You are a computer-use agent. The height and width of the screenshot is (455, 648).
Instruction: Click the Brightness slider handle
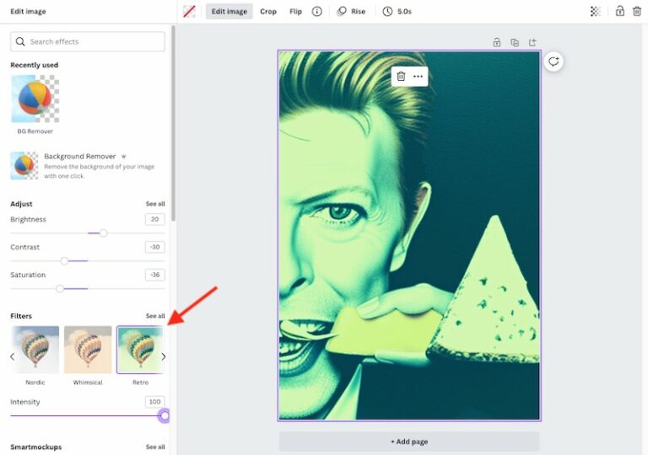pyautogui.click(x=103, y=233)
